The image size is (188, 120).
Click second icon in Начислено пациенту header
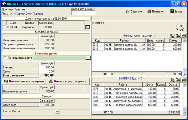(178, 36)
